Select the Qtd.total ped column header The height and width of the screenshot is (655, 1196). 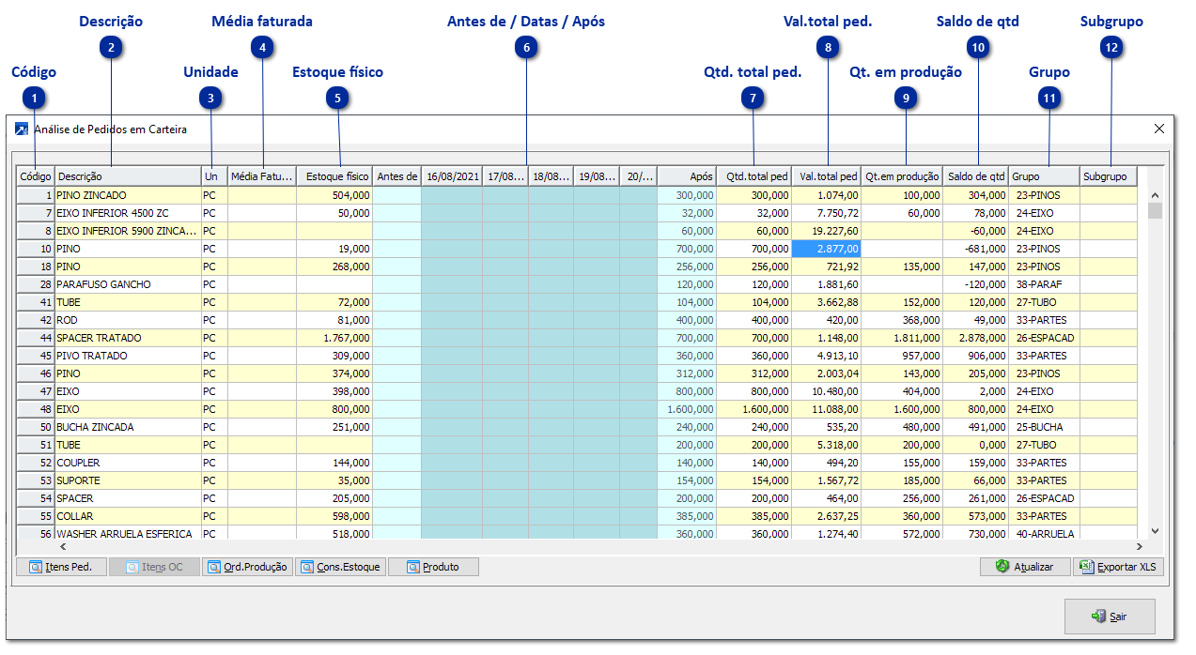tap(753, 176)
